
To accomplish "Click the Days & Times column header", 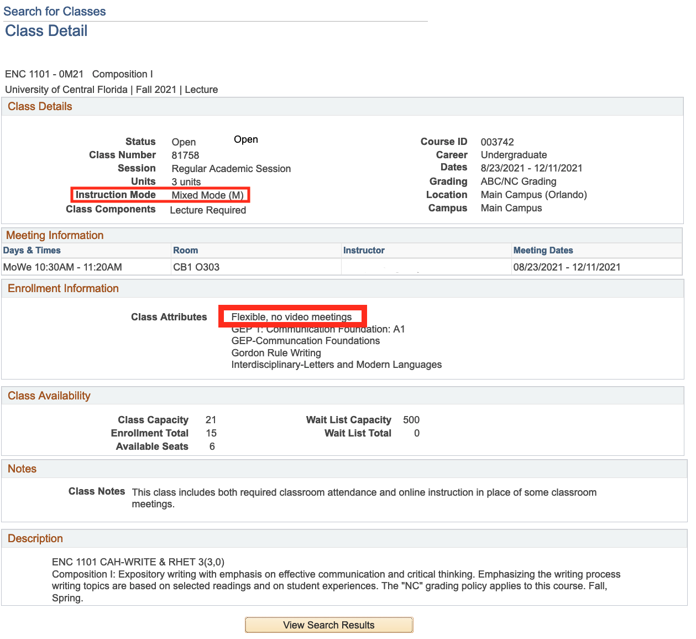I will (32, 250).
